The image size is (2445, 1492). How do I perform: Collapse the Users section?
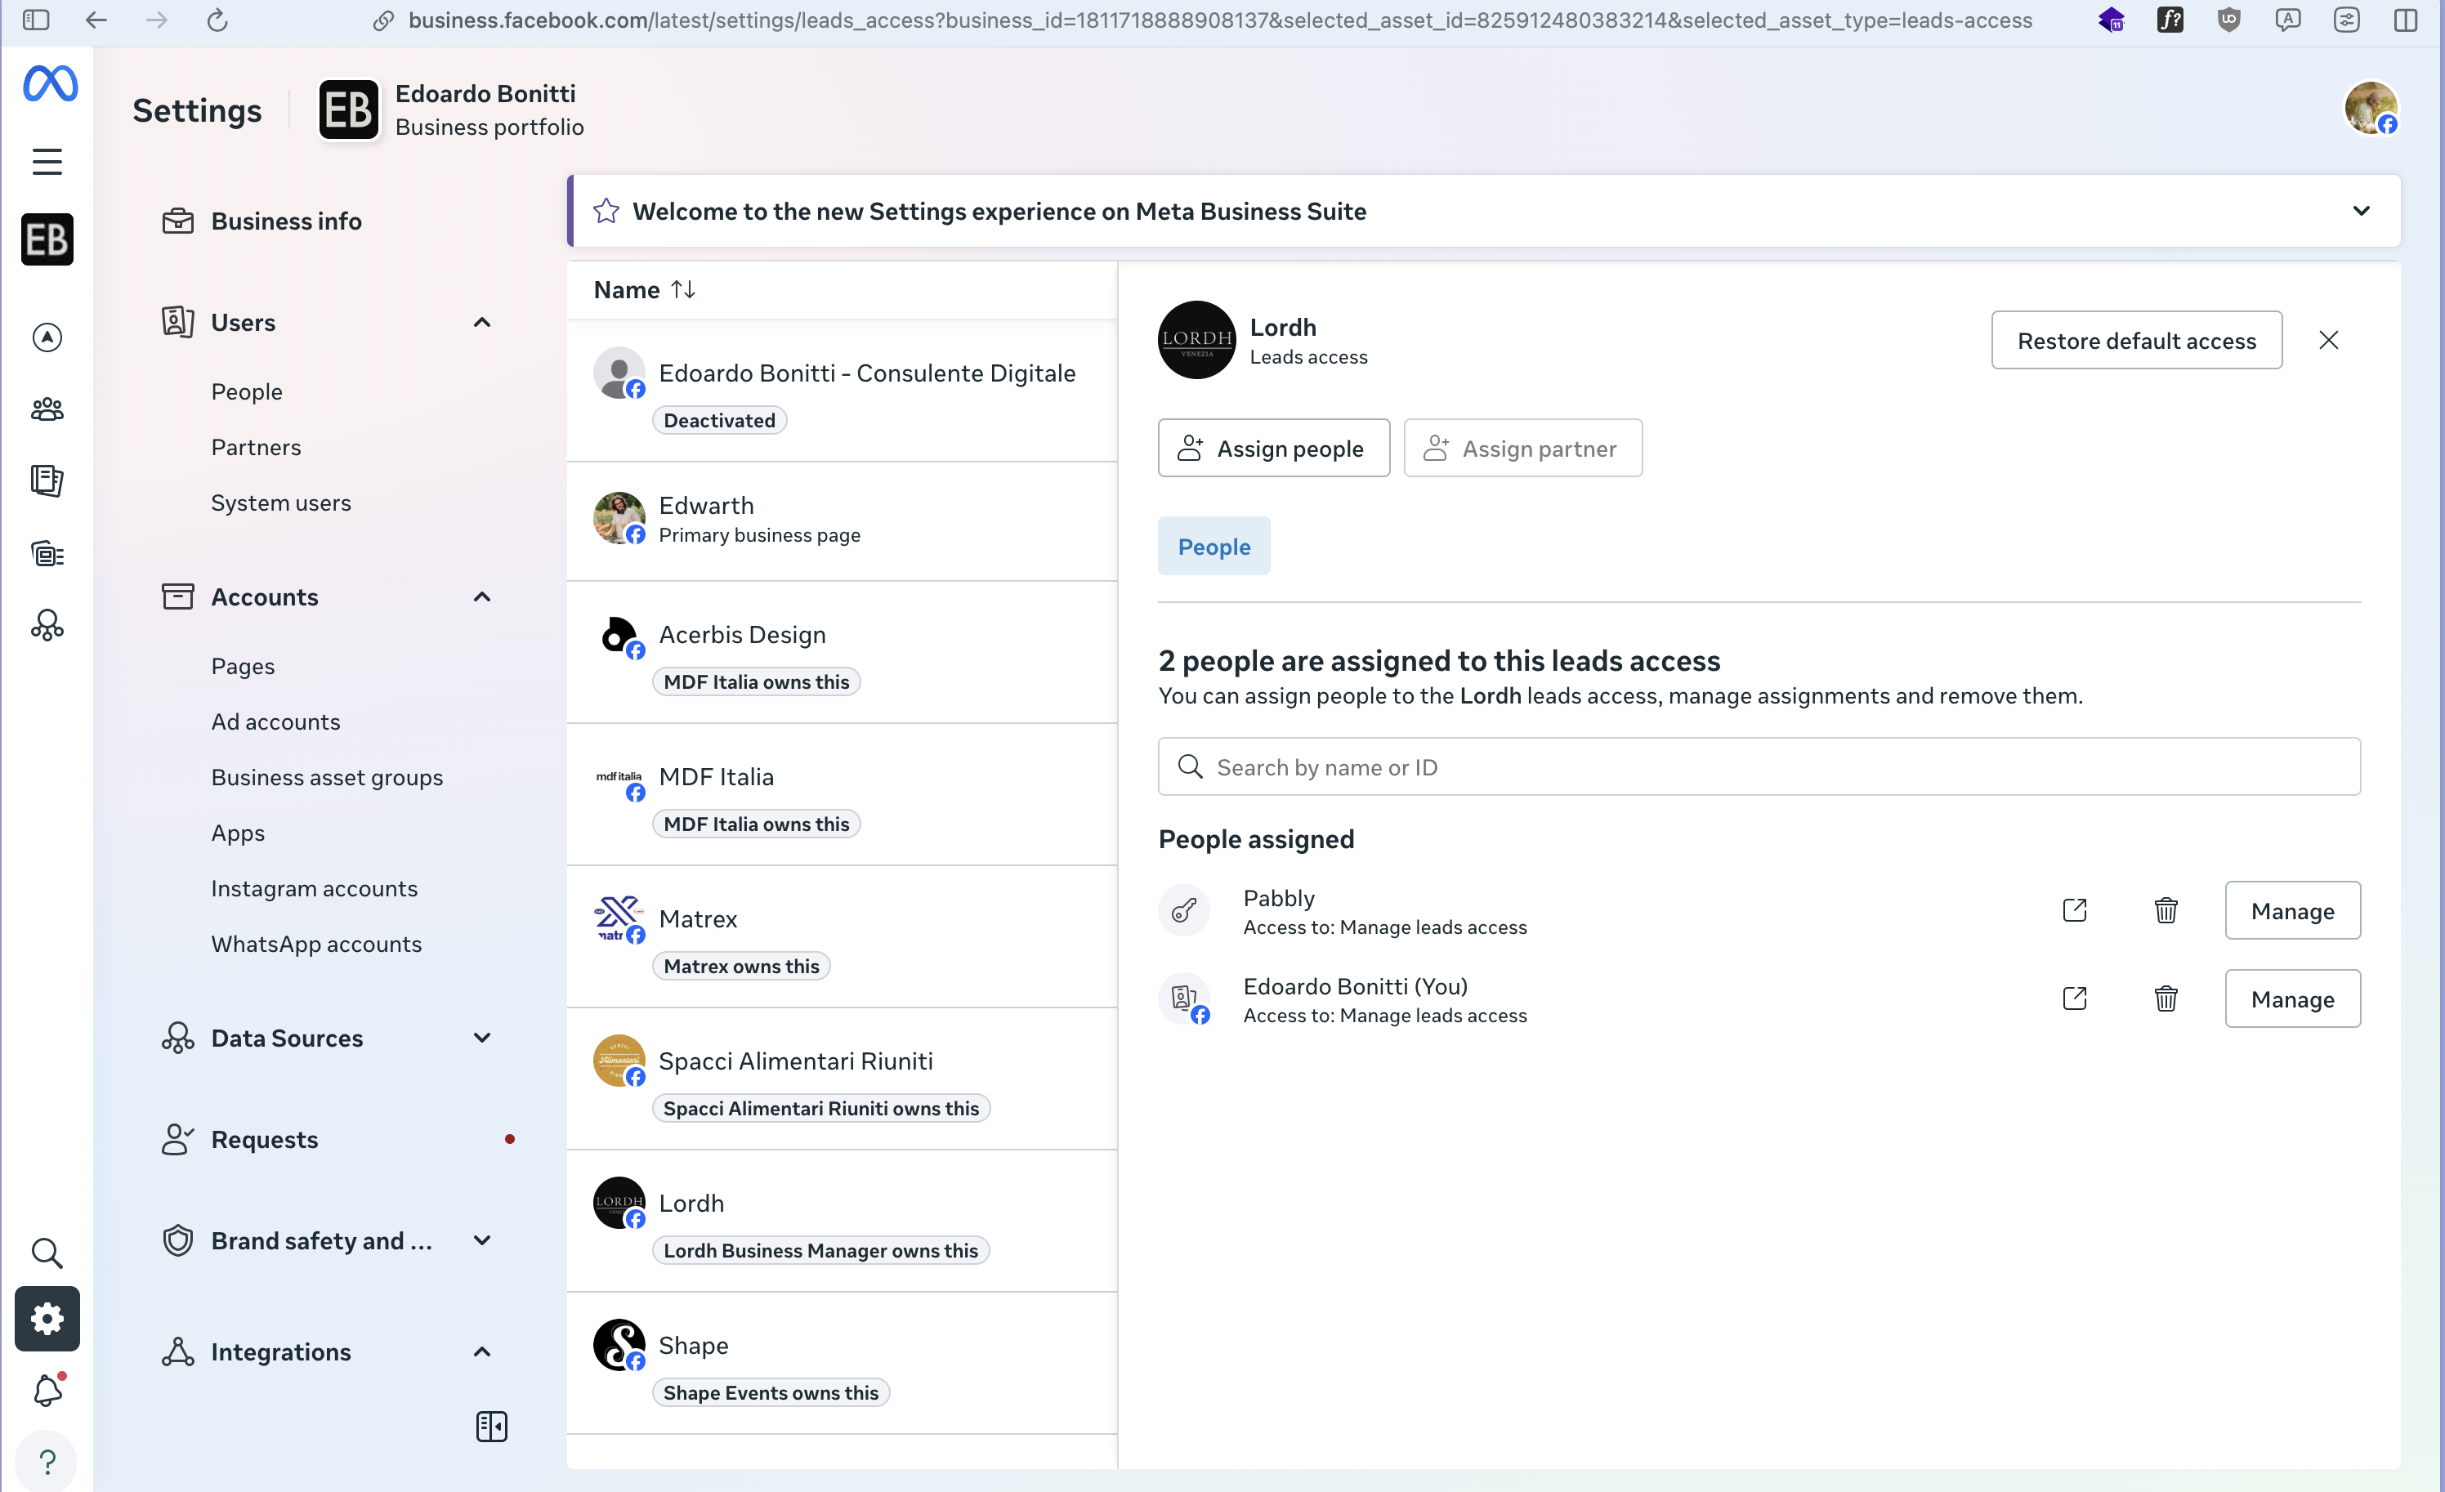pyautogui.click(x=482, y=323)
